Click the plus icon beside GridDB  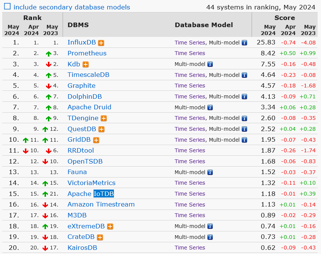tap(96, 140)
